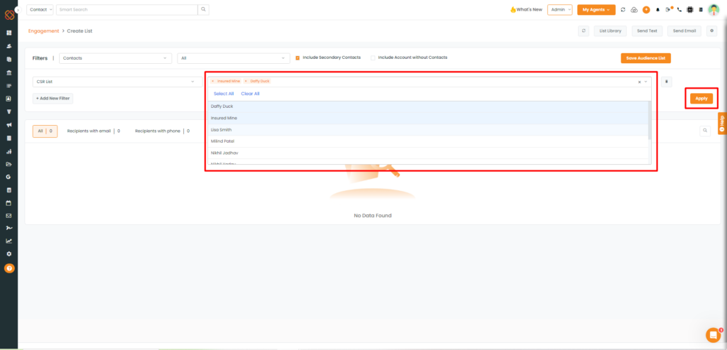This screenshot has width=727, height=350.
Task: Open the funnel pipeline icon in sidebar
Action: click(x=9, y=111)
